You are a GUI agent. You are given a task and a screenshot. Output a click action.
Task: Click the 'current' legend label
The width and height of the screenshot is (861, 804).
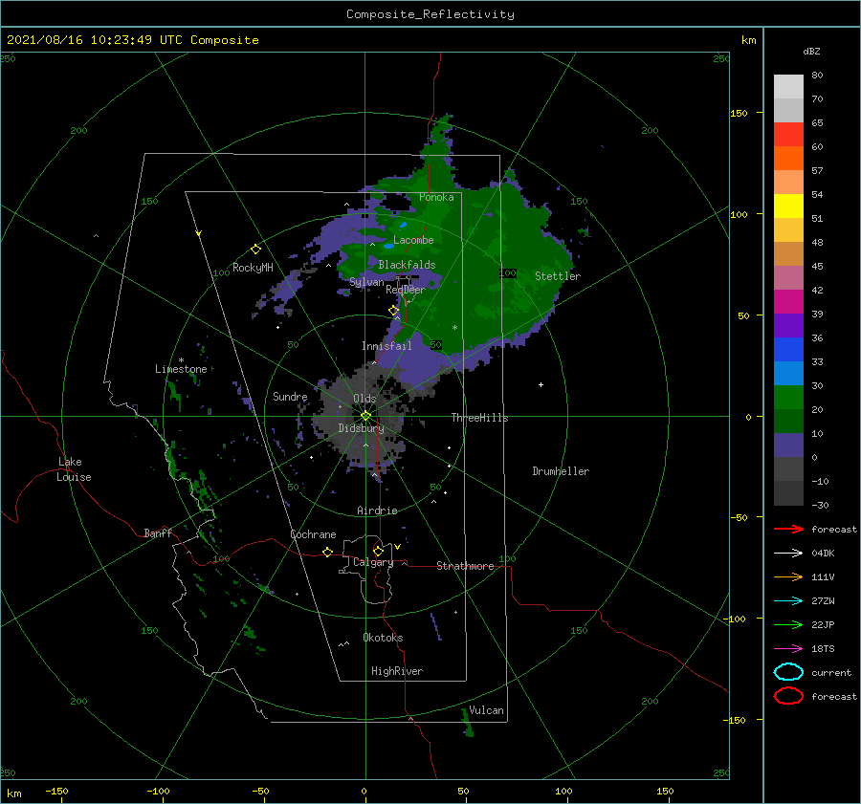[x=831, y=672]
